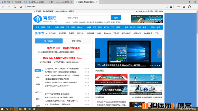Open Cortana search circle in taskbar

pos(7,109)
